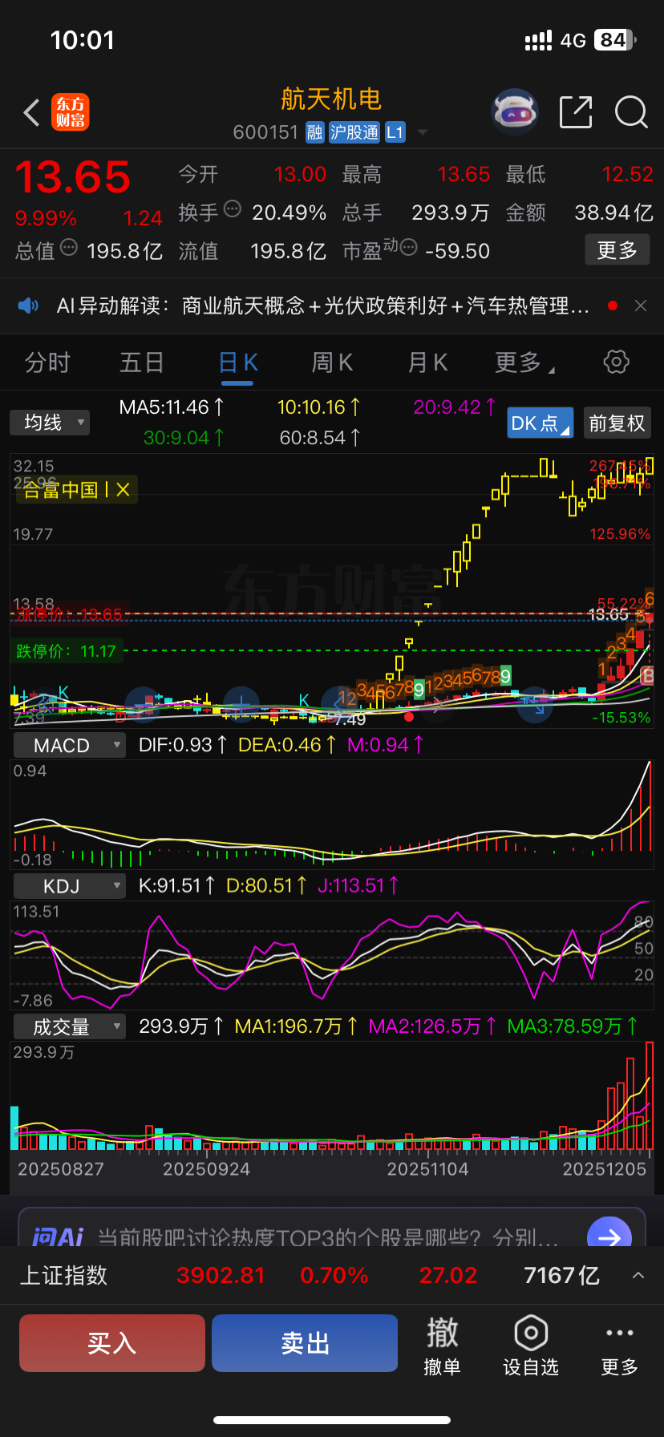Tap the red 买入 button
664x1437 pixels.
click(x=112, y=1343)
